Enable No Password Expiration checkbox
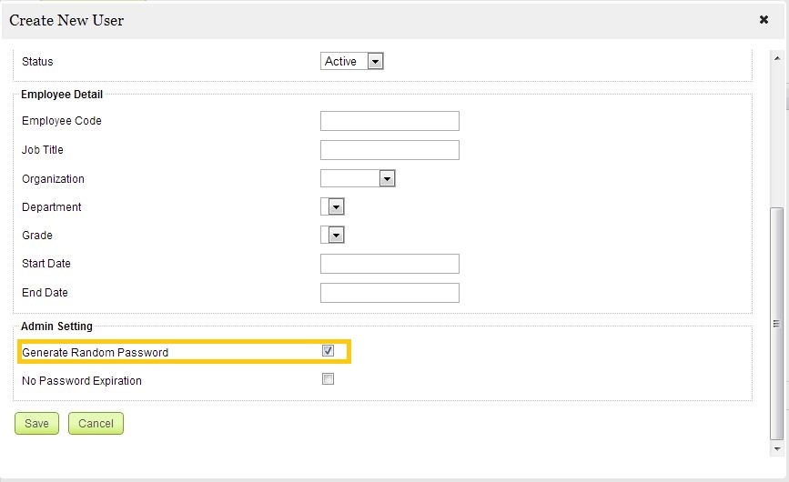789x482 pixels. (x=329, y=379)
